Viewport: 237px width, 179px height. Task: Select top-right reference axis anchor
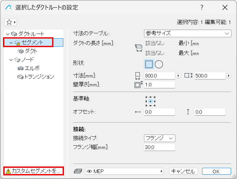(x=155, y=97)
